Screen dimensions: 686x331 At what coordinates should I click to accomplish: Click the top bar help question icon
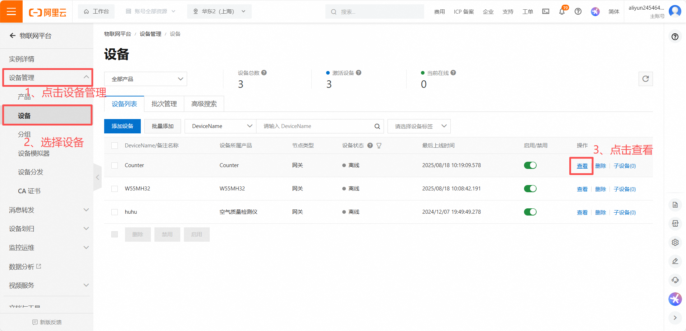coord(578,11)
